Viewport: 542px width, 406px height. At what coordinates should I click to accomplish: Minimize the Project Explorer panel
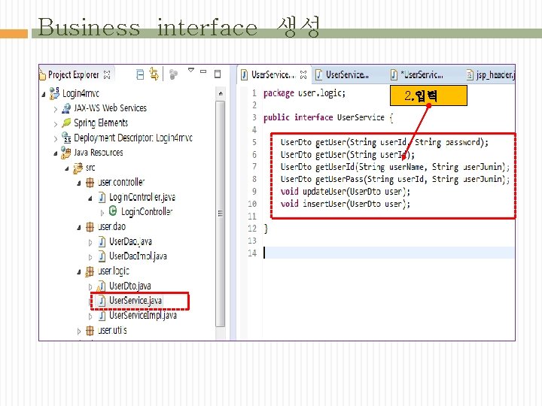pyautogui.click(x=203, y=71)
